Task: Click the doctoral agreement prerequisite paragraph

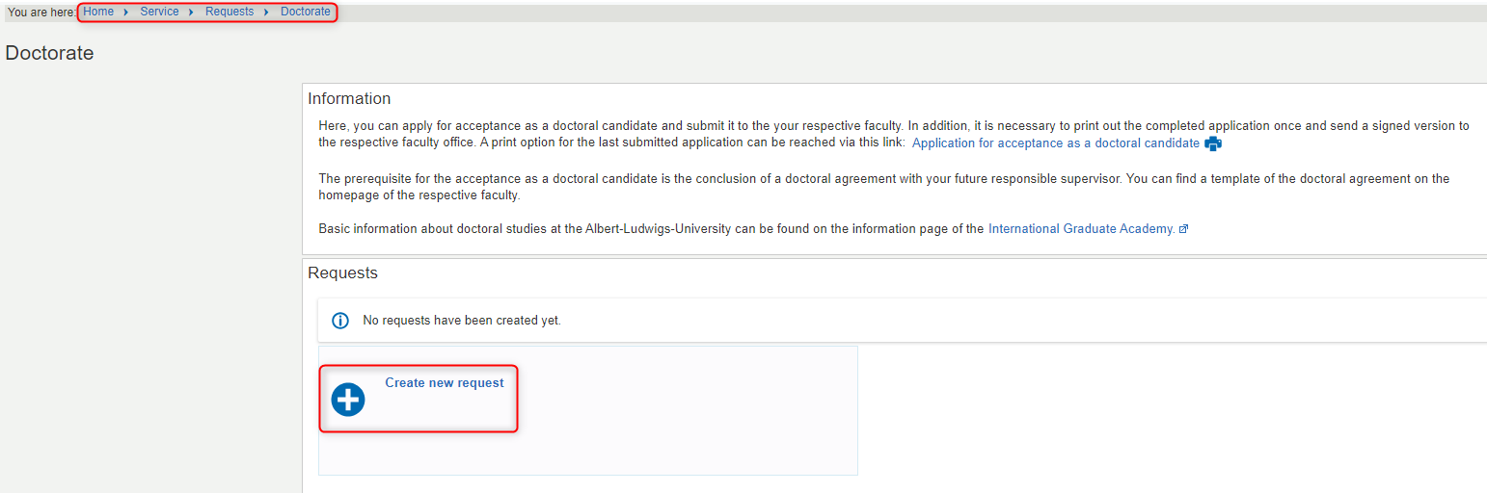Action: [884, 187]
